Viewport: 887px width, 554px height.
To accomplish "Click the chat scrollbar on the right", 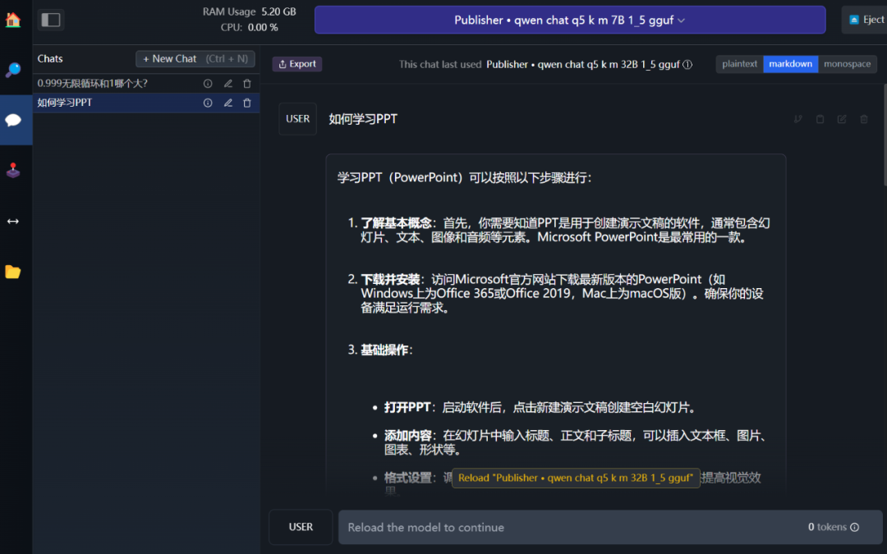I will pyautogui.click(x=885, y=135).
